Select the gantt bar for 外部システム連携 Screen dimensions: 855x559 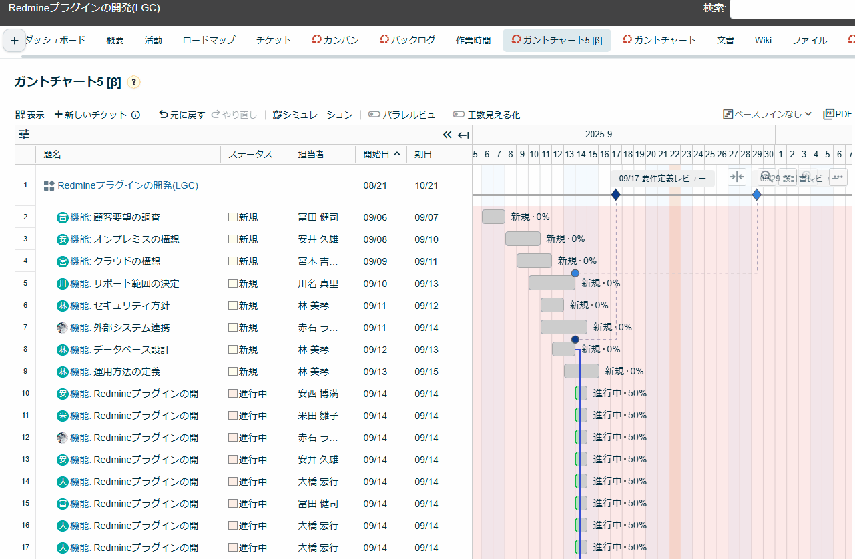pos(564,327)
